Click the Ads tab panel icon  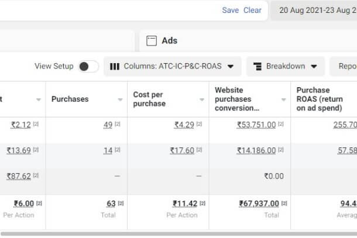(152, 41)
